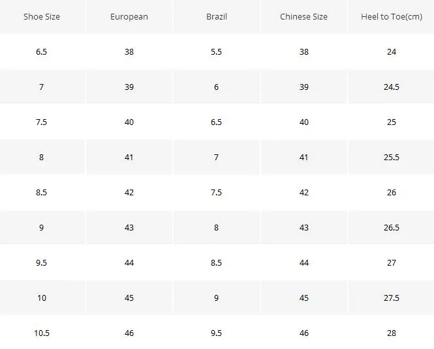Select the Heel to Toe(cm) header
Screen dimensions: 434x349
392,16
